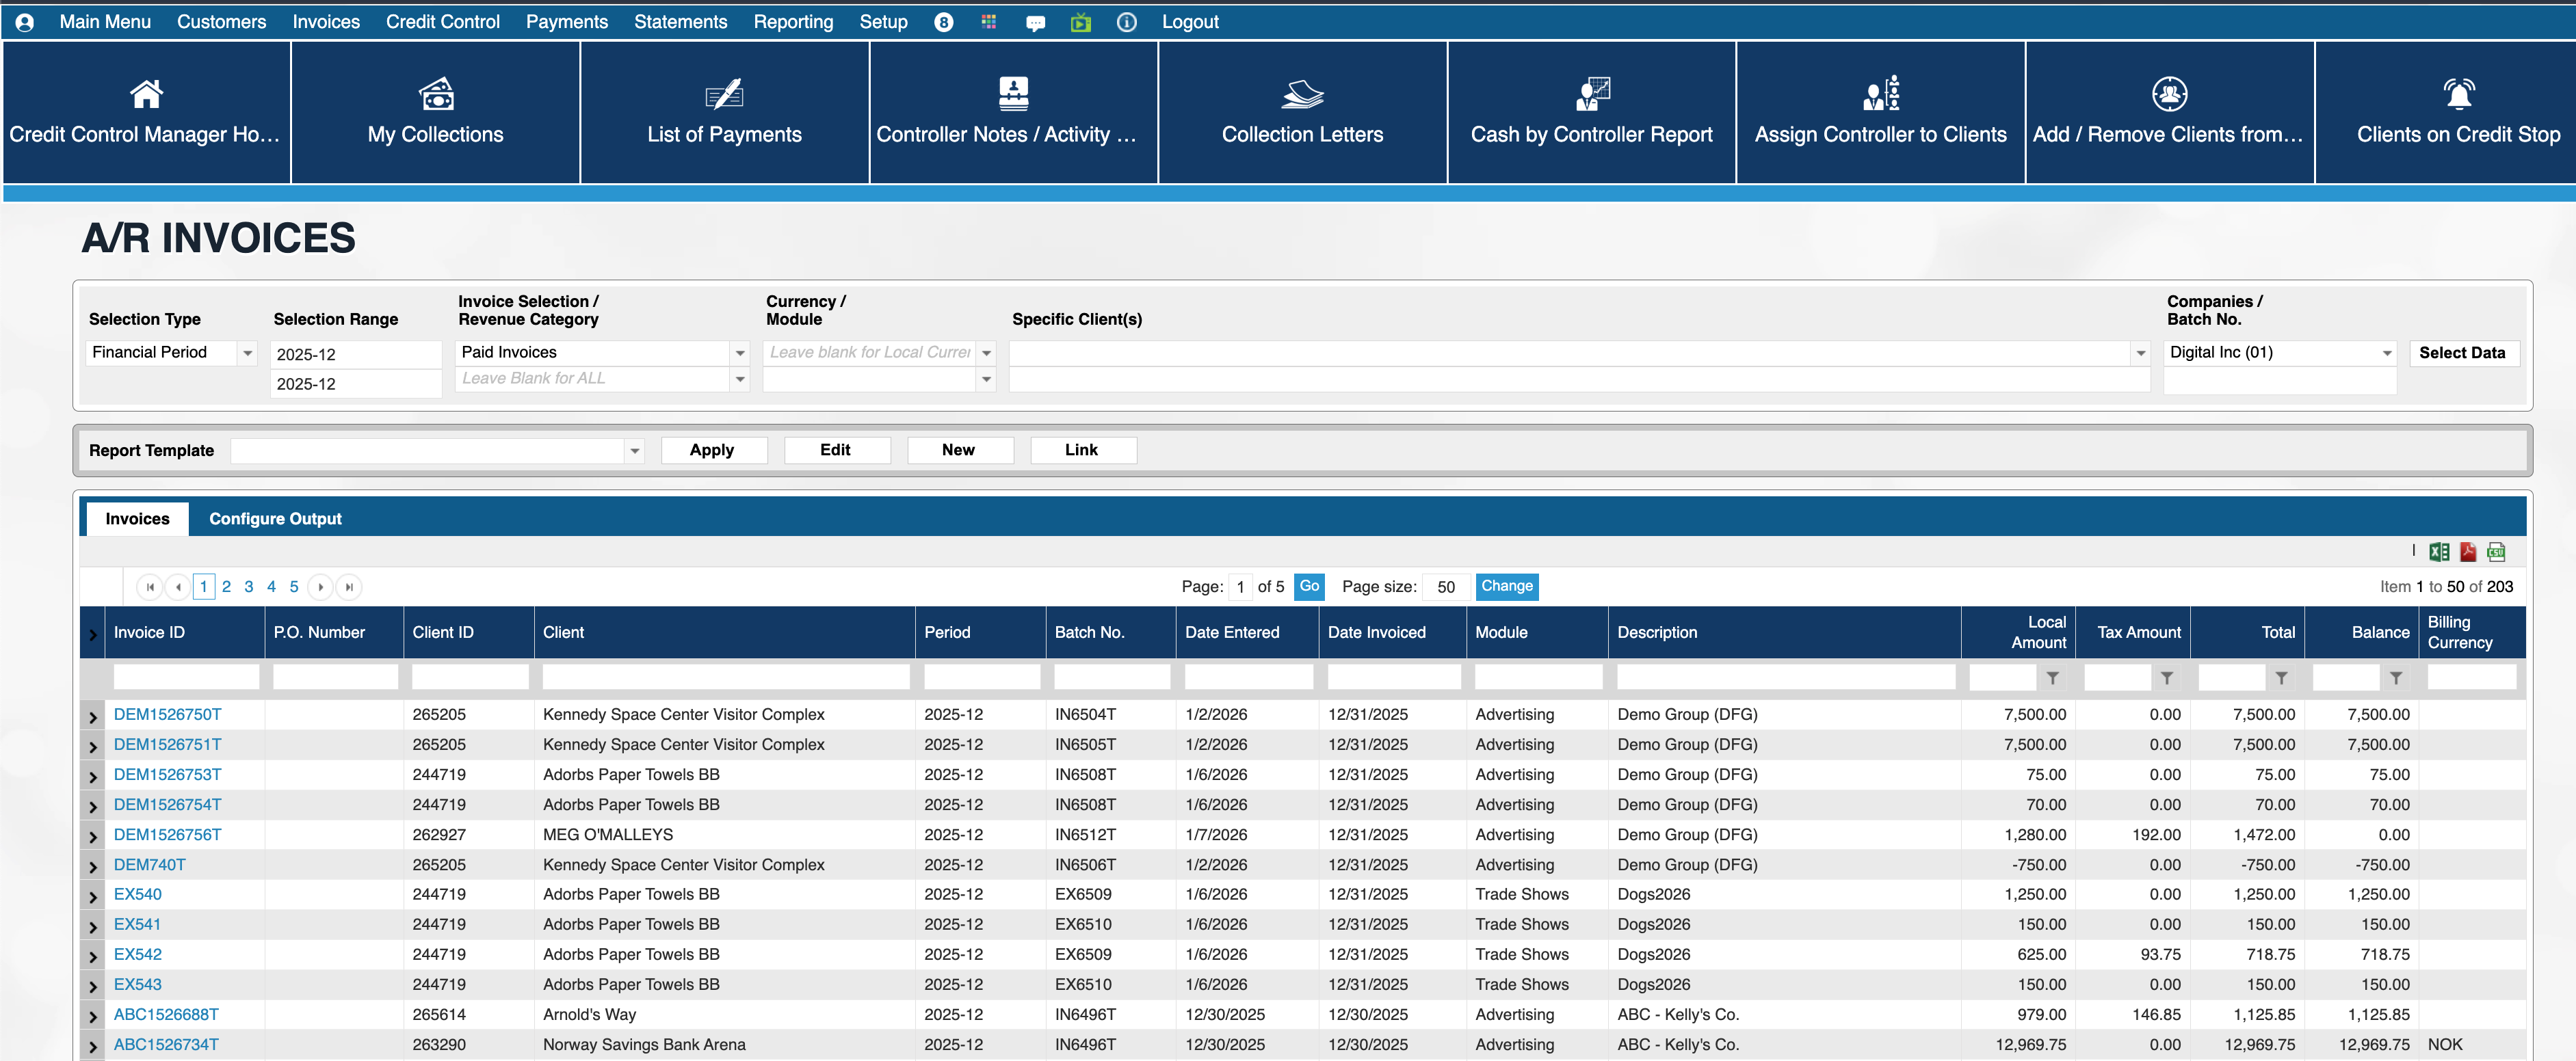Open the Collection Letters tile
Screen dimensions: 2576x1061
click(x=1302, y=112)
